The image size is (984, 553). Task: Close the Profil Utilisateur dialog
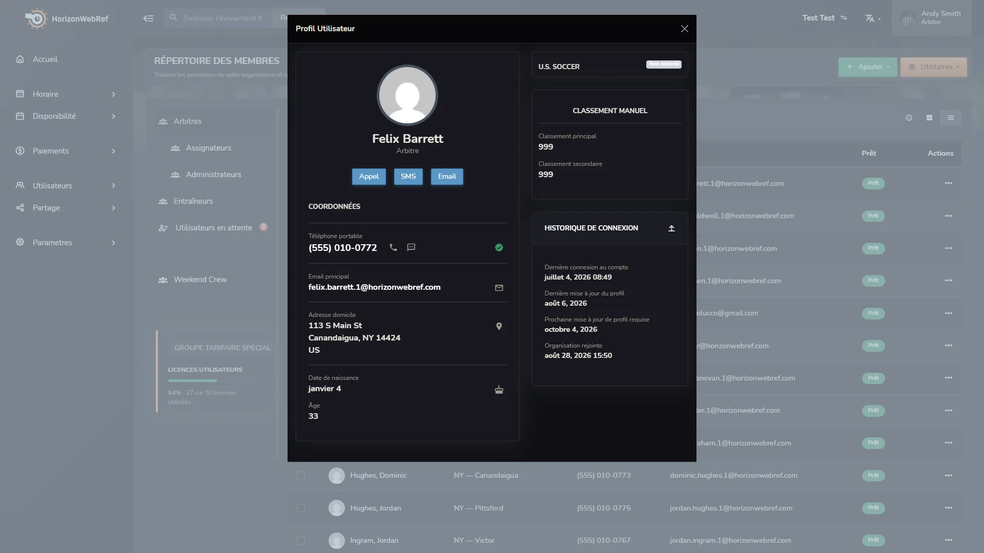(x=685, y=29)
